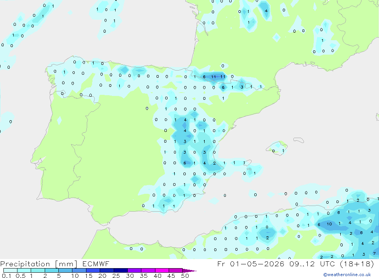Click the legend label '25'
Screen dimensions: 379x278
[x=116, y=276]
